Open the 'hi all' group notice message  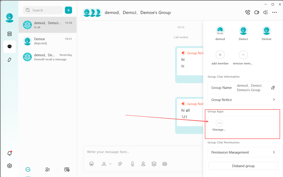[x=189, y=115]
